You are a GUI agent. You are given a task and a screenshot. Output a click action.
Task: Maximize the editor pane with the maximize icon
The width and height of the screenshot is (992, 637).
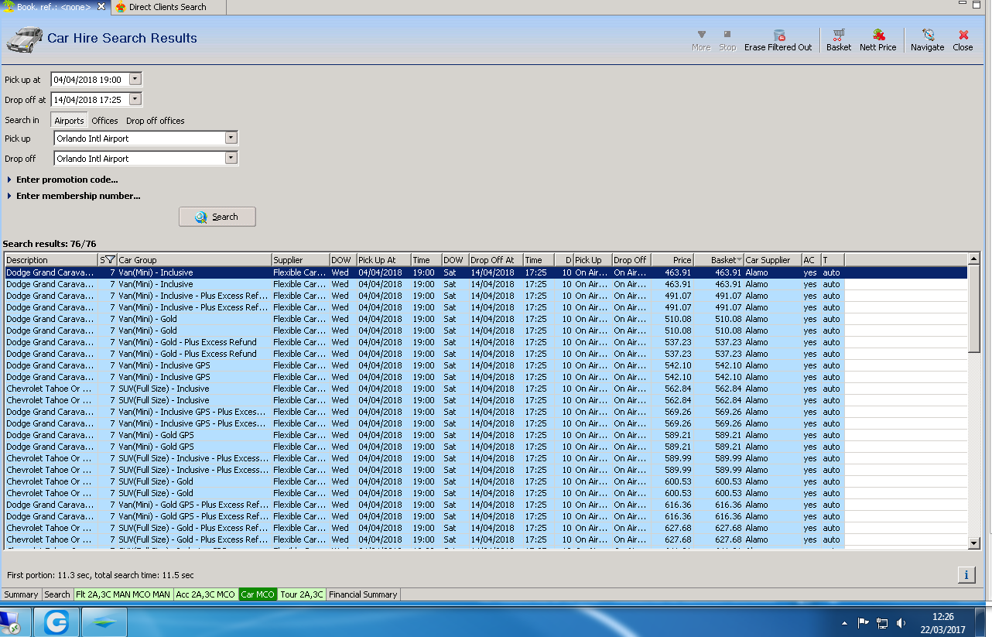pyautogui.click(x=978, y=5)
